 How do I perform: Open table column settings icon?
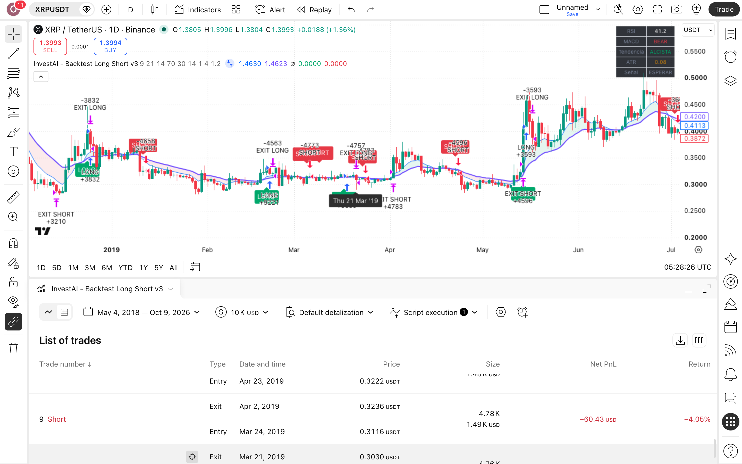[x=699, y=340]
